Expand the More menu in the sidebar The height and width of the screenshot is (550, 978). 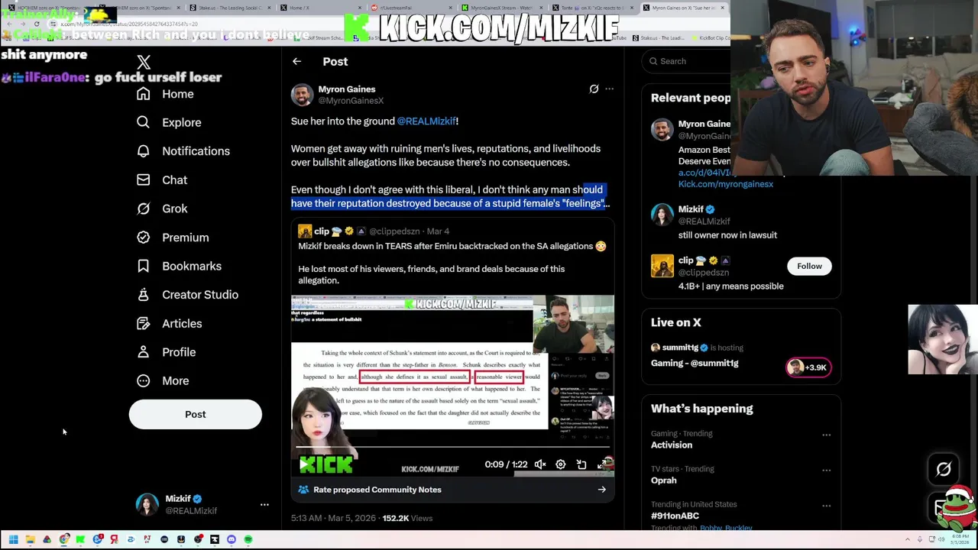point(163,381)
